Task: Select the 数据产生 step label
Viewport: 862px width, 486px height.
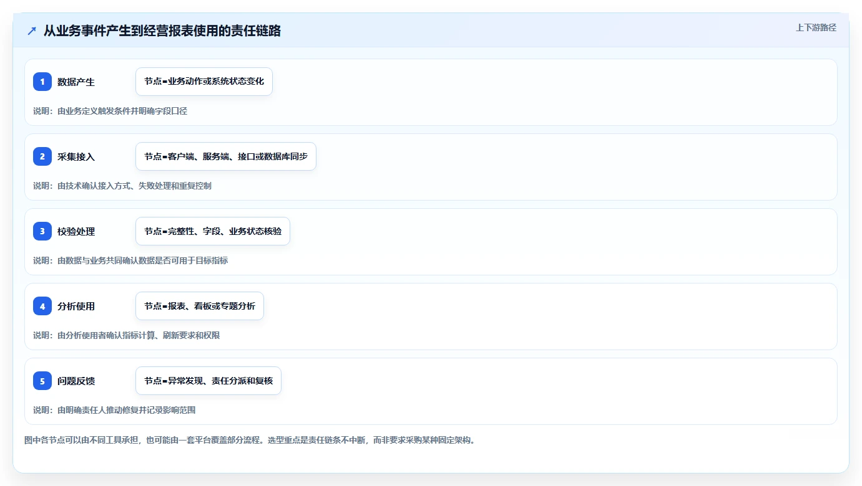Action: pos(76,82)
